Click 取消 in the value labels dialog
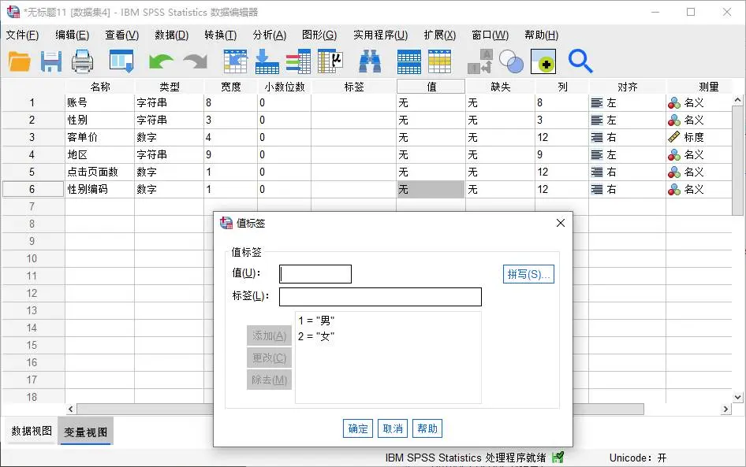This screenshot has width=746, height=467. tap(393, 428)
